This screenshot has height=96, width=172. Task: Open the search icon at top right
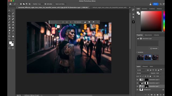(x=161, y=4)
